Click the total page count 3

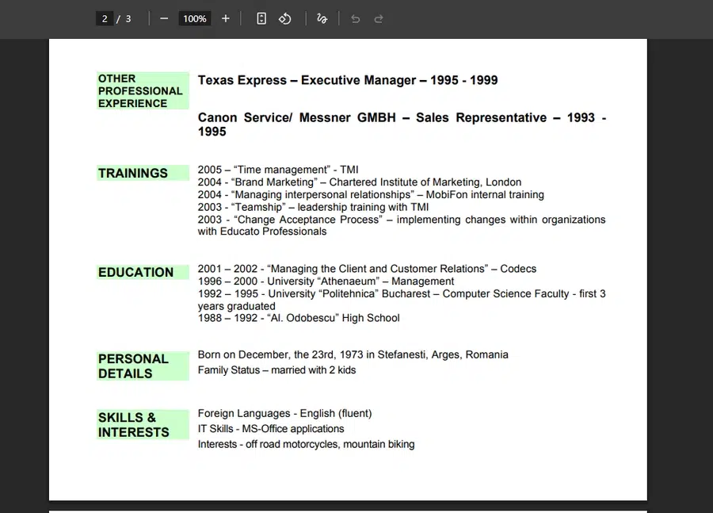click(128, 18)
